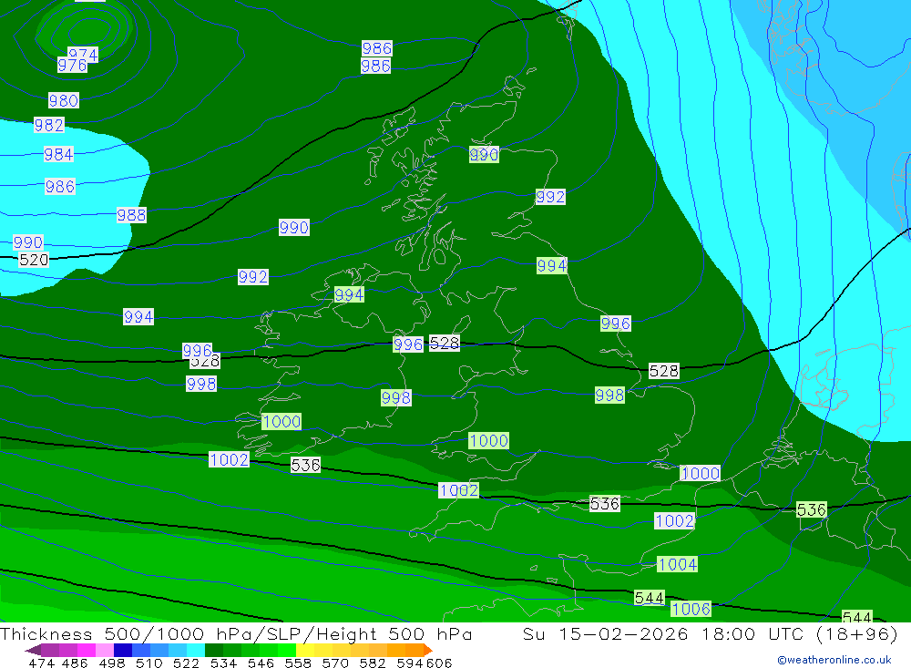Click the 982 isobar label

(x=49, y=125)
